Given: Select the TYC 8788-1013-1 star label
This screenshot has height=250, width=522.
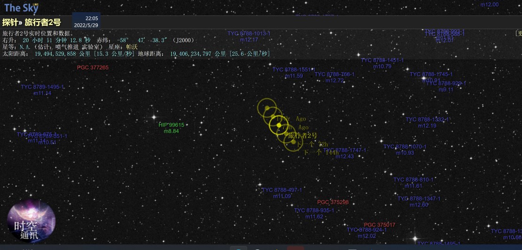Looking at the screenshot, I should click(249, 34).
